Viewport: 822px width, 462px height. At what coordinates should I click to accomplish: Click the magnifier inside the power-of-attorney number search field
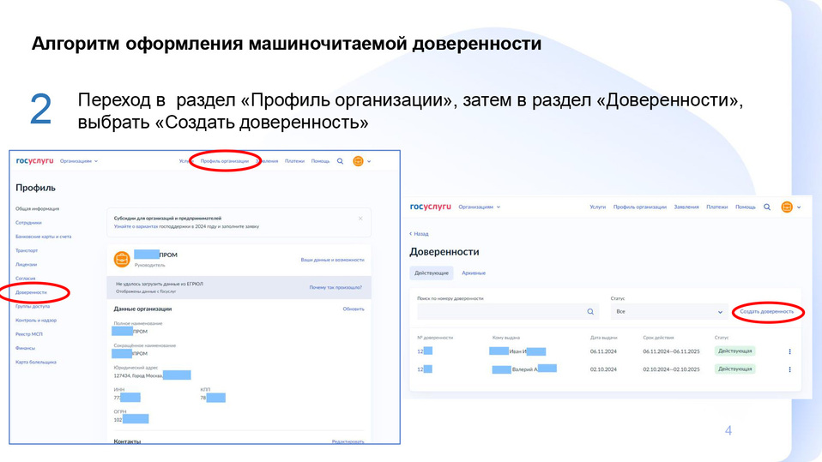coord(590,312)
